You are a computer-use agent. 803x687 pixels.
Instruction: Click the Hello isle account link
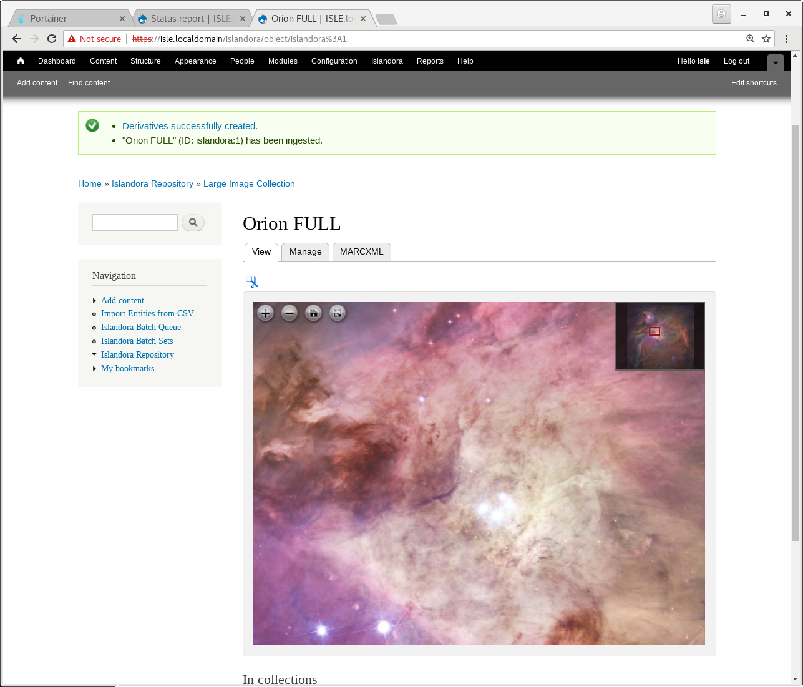(x=694, y=61)
